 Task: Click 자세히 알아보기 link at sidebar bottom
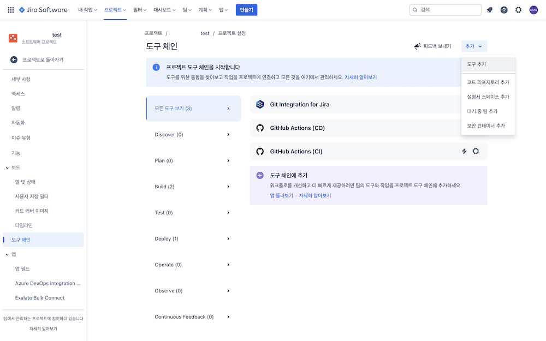pos(43,328)
